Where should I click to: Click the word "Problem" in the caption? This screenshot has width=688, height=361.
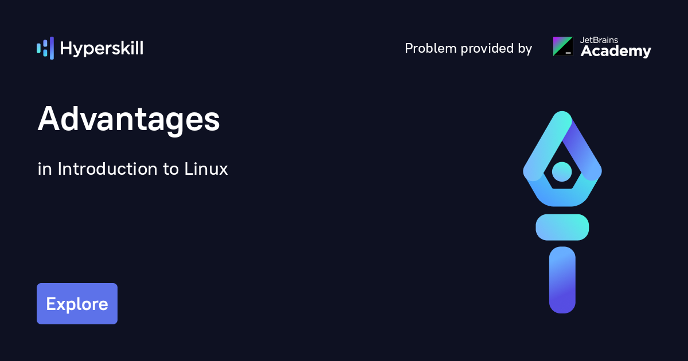coord(429,49)
